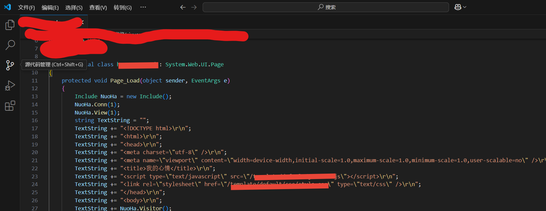Click the Page_Load method name
The height and width of the screenshot is (211, 546).
pyautogui.click(x=125, y=80)
